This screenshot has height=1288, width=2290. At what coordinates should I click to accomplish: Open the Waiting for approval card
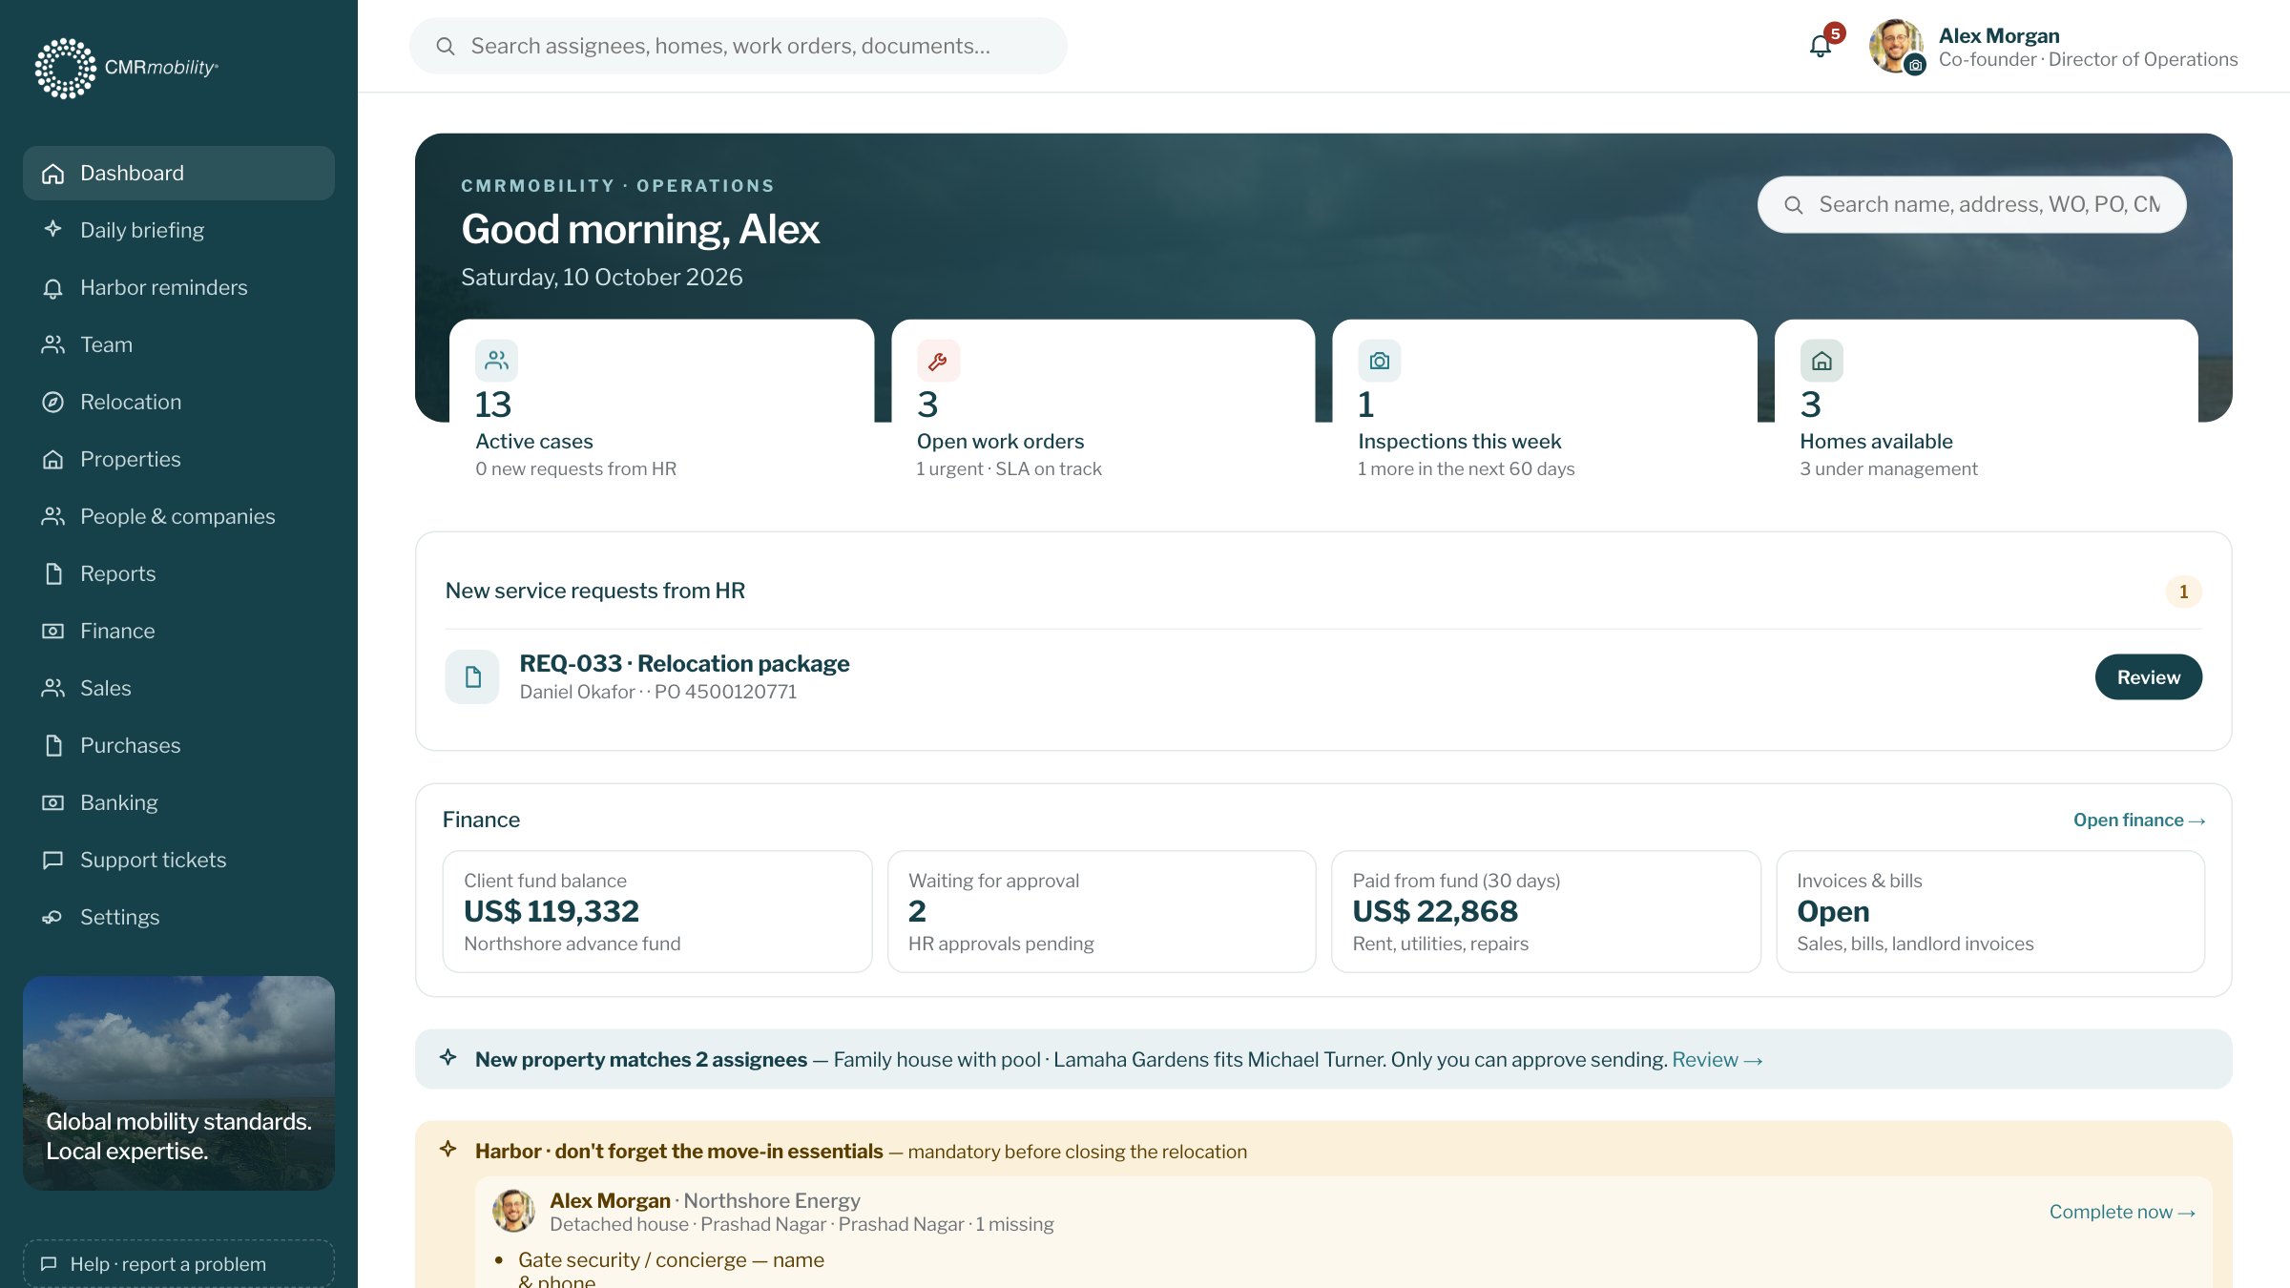coord(1101,911)
